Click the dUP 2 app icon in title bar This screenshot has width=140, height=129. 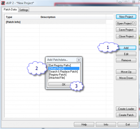pyautogui.click(x=3, y=3)
